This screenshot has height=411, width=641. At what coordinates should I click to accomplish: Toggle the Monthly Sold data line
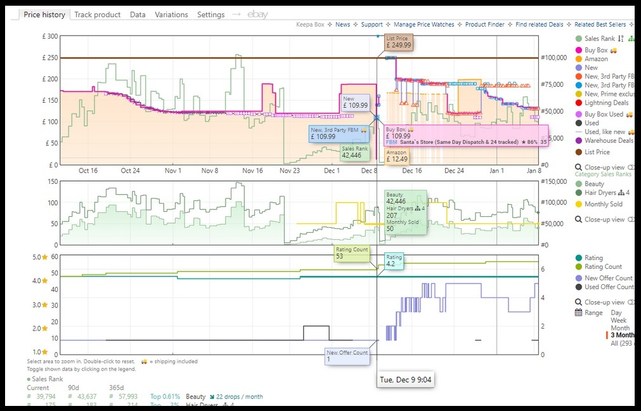[x=603, y=204]
